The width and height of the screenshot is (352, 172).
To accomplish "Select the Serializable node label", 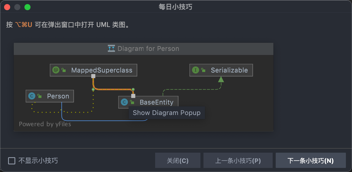I will click(229, 70).
